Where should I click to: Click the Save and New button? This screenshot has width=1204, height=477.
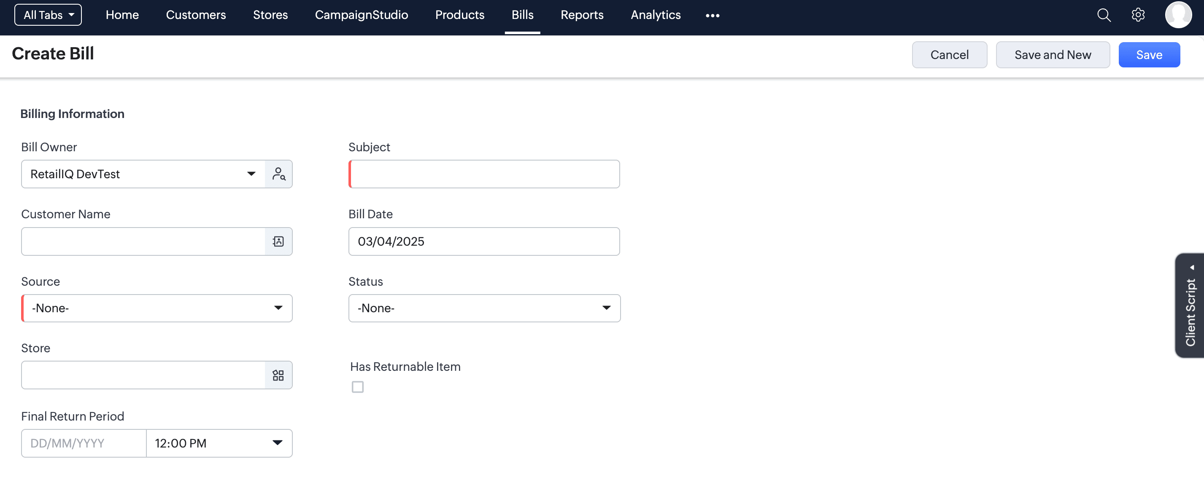tap(1053, 55)
